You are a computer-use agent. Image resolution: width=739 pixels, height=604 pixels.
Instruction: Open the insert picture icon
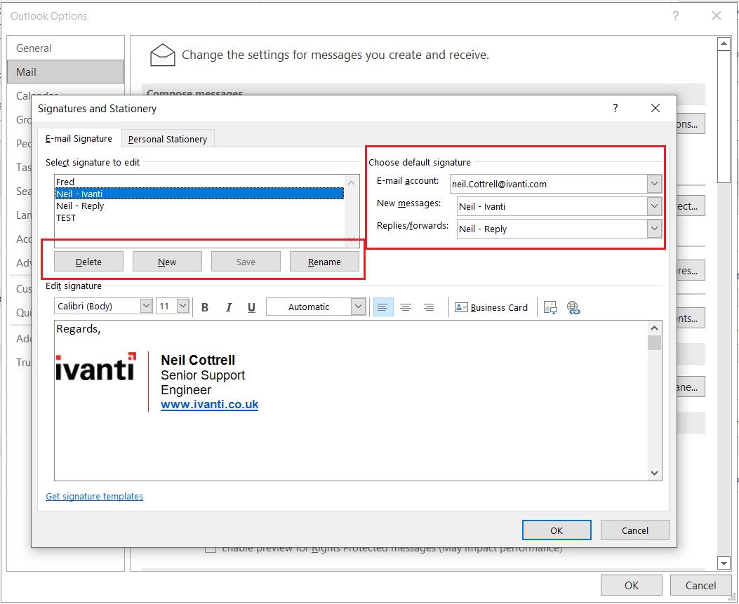[x=551, y=307]
